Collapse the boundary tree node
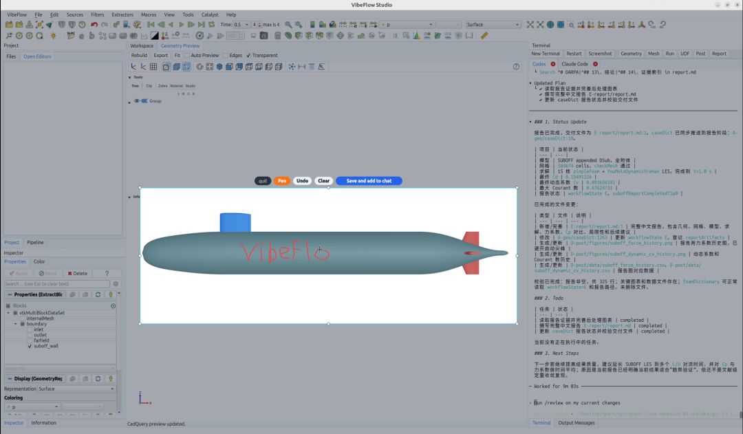The width and height of the screenshot is (743, 434). click(16, 324)
